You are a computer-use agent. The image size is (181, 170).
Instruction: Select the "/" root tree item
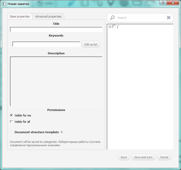[118, 27]
